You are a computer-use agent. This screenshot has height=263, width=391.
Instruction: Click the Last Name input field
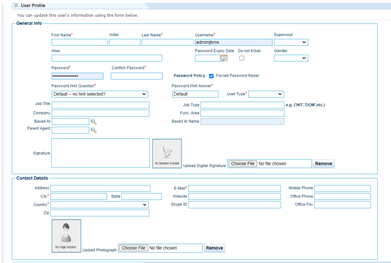(168, 42)
